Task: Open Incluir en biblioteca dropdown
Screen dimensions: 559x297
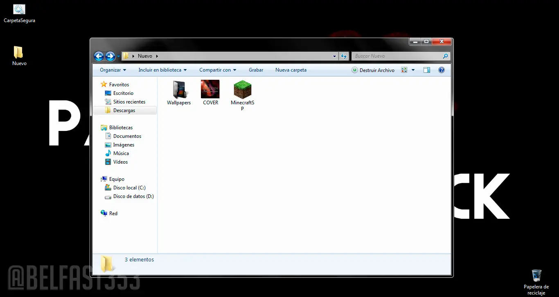Action: point(162,70)
